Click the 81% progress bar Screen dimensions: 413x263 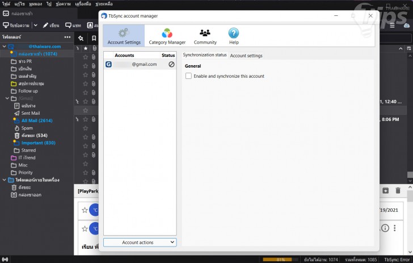click(280, 260)
